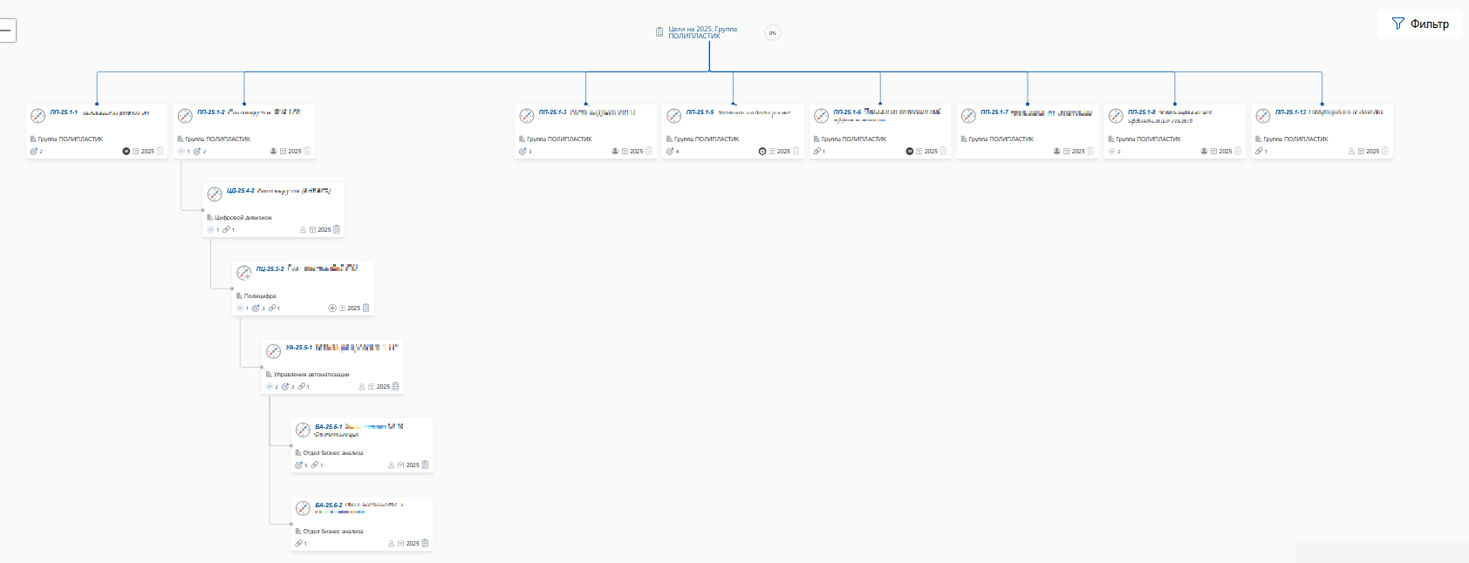The width and height of the screenshot is (1469, 563).
Task: Open root goal Цели на 2025 Группа ПОЛИПЛАСТИК
Action: [702, 32]
